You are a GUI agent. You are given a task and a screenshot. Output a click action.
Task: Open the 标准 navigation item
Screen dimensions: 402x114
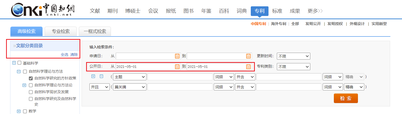(277, 11)
